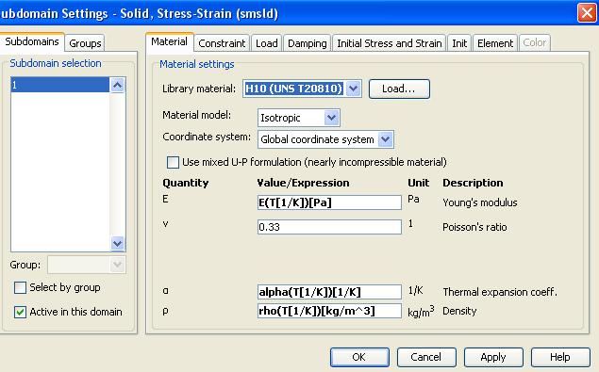Screen dimensions: 599x372
Task: Click the Load... material button
Action: point(399,89)
